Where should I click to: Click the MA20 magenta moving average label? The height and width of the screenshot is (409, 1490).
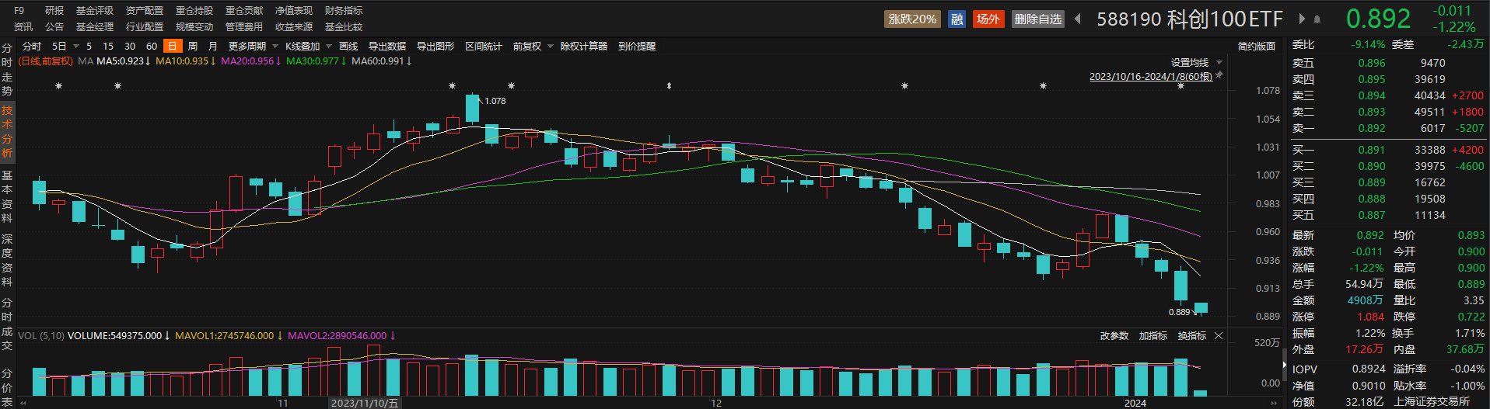(250, 61)
